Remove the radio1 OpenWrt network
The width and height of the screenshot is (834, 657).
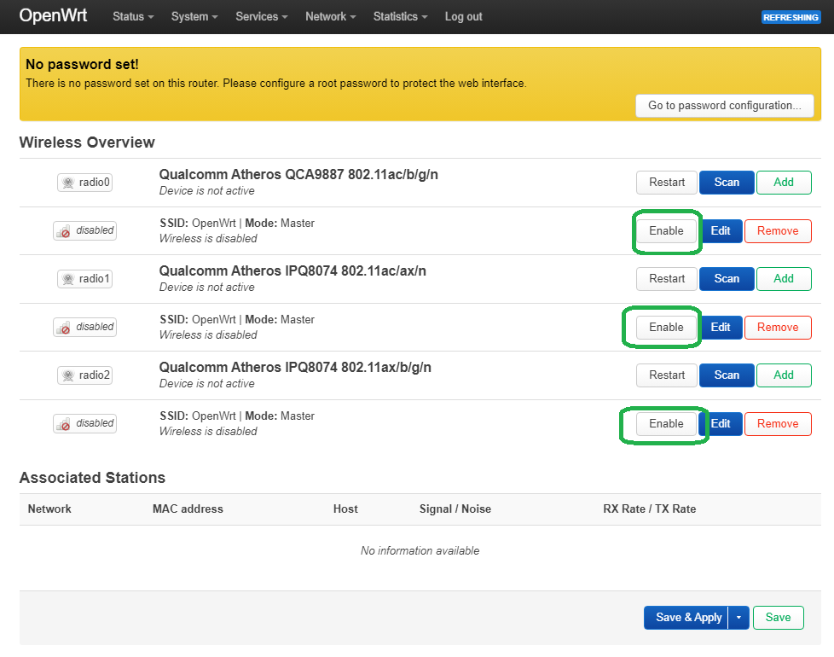coord(778,327)
